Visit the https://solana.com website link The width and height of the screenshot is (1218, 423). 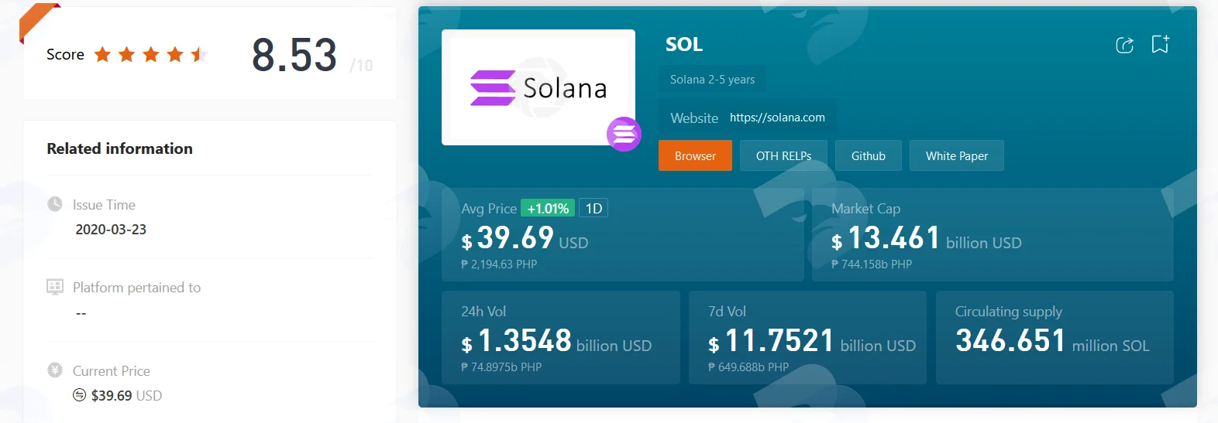[x=777, y=118]
